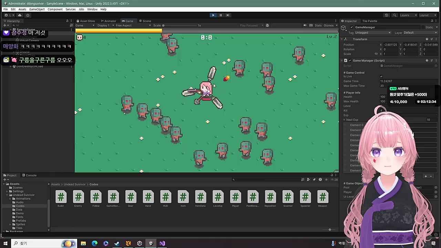This screenshot has height=248, width=441.
Task: Open Visual Studio from the taskbar
Action: [x=162, y=244]
